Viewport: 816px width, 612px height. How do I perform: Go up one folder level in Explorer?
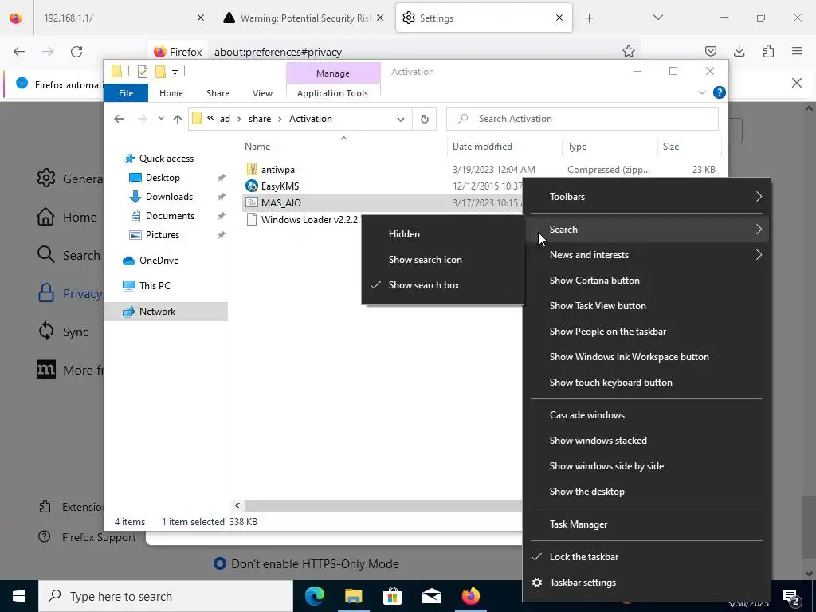click(178, 120)
